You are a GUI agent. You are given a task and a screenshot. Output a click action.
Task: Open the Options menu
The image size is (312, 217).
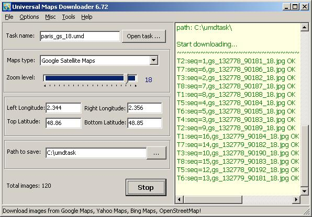point(29,17)
